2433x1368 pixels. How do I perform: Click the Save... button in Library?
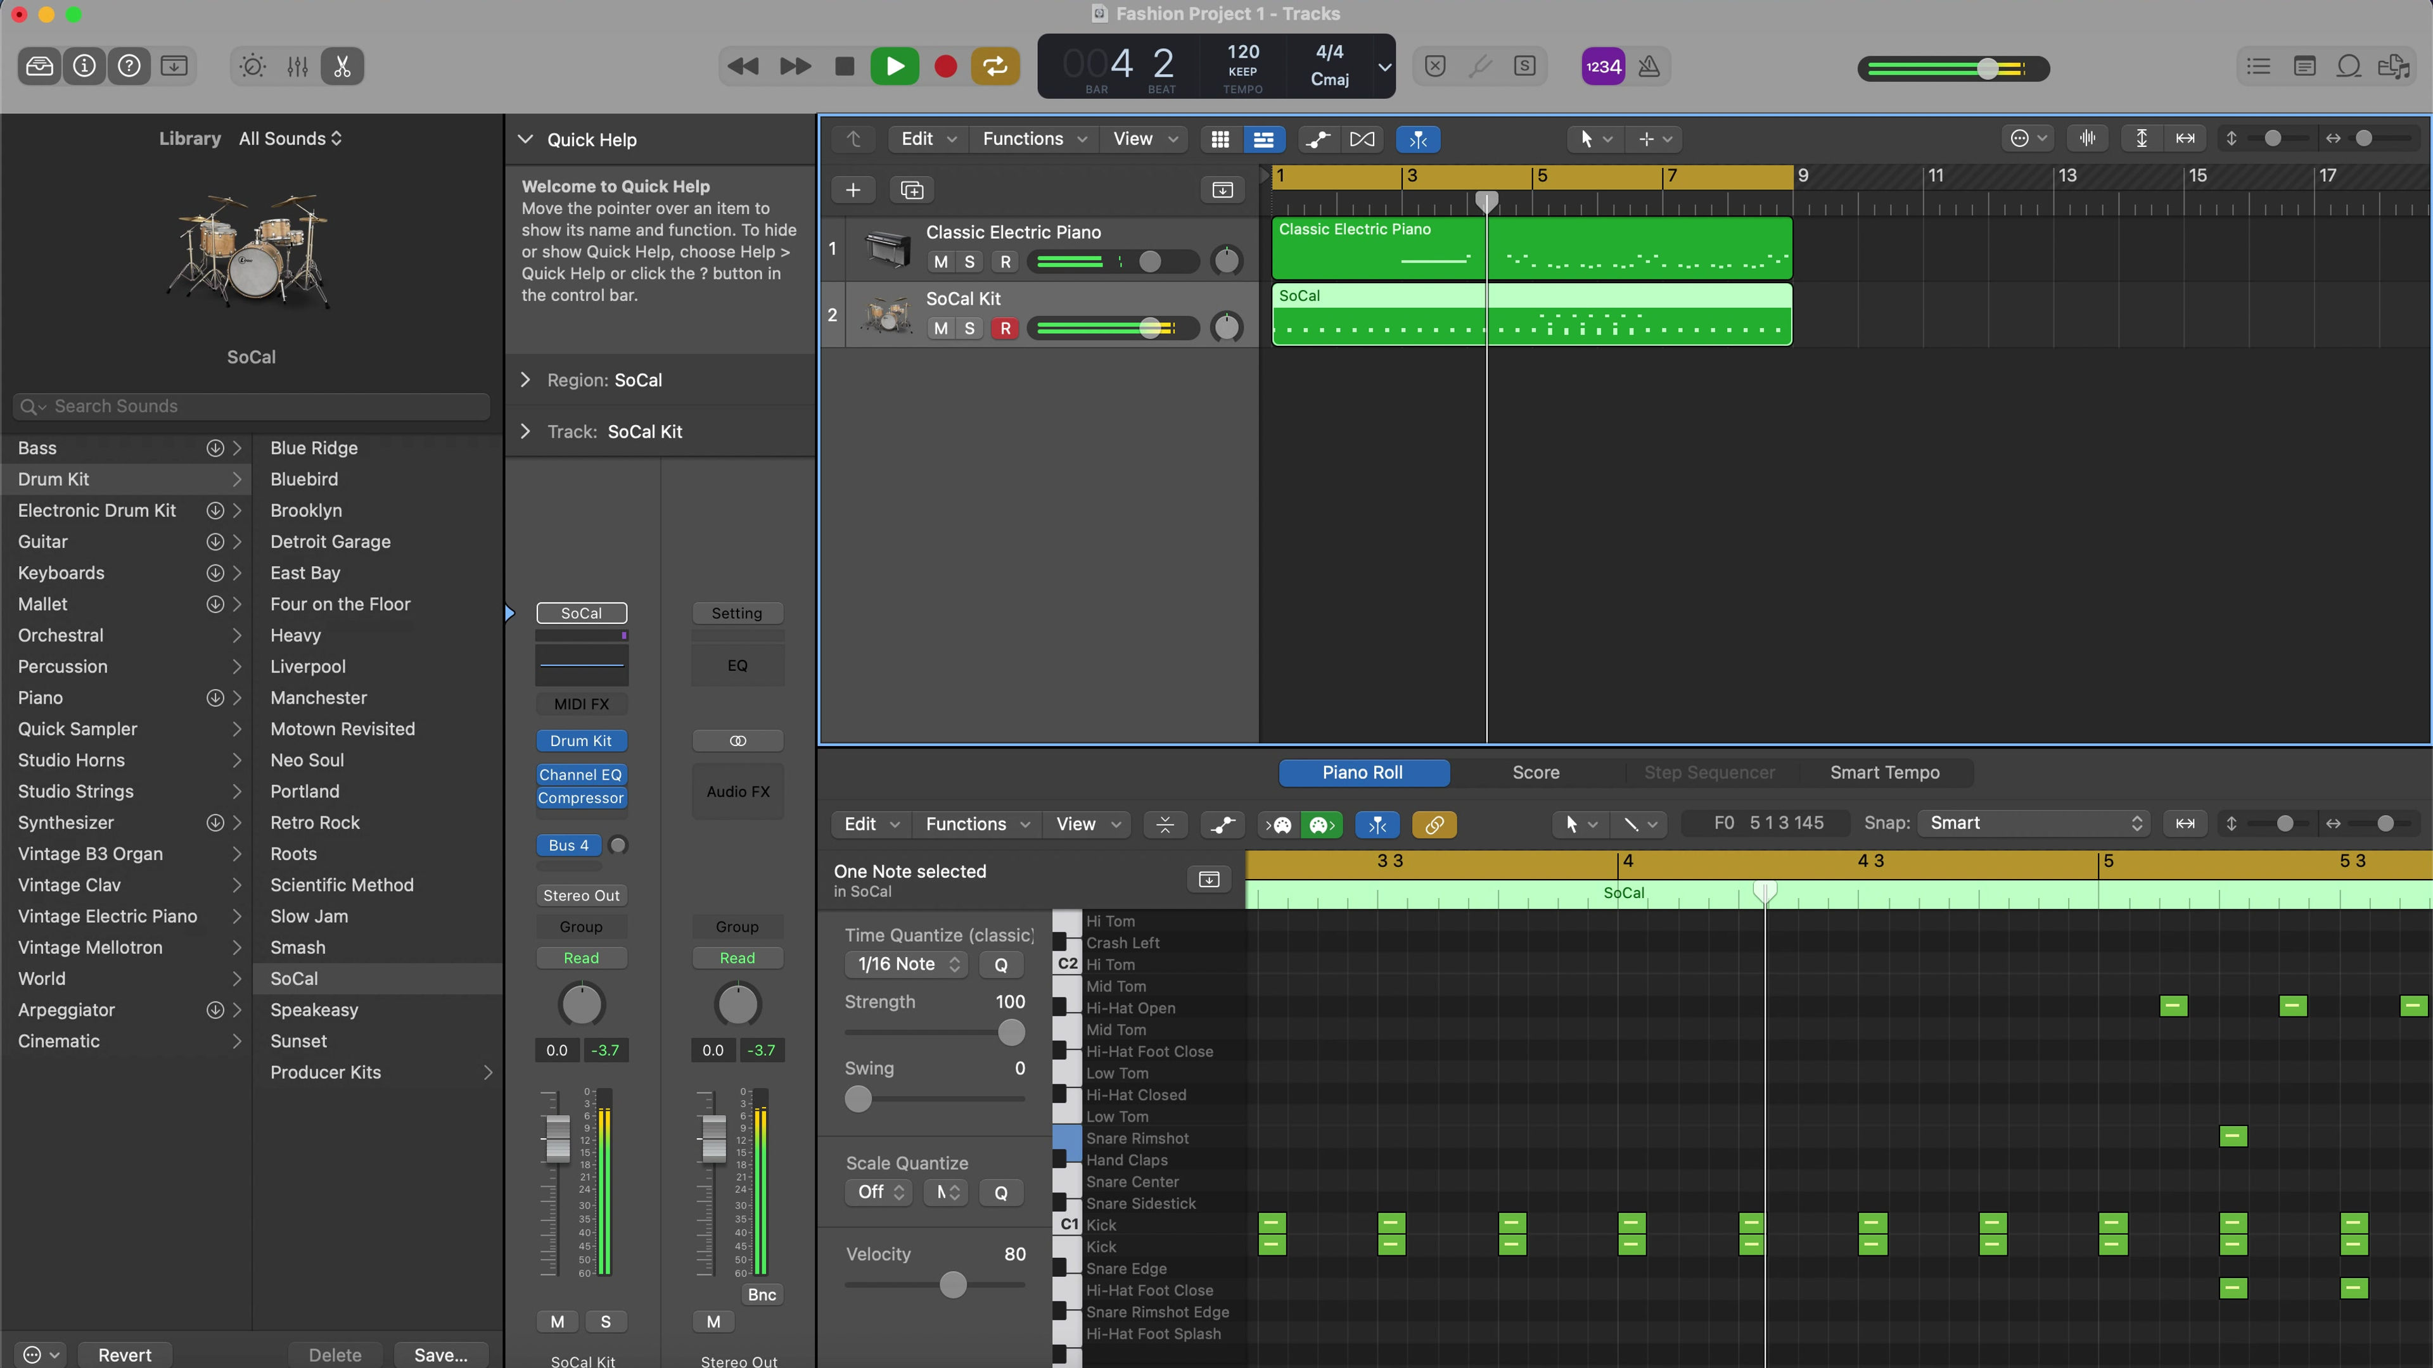click(440, 1355)
